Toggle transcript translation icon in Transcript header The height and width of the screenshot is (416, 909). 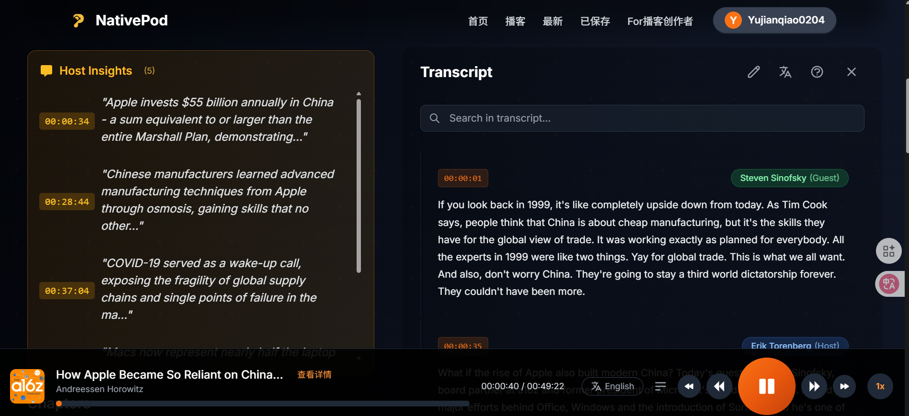(785, 72)
